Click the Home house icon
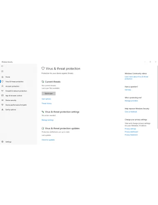 coord(2,77)
